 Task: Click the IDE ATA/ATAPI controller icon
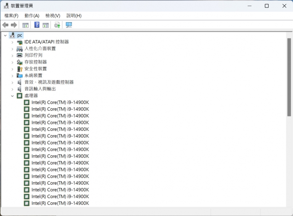(19, 42)
